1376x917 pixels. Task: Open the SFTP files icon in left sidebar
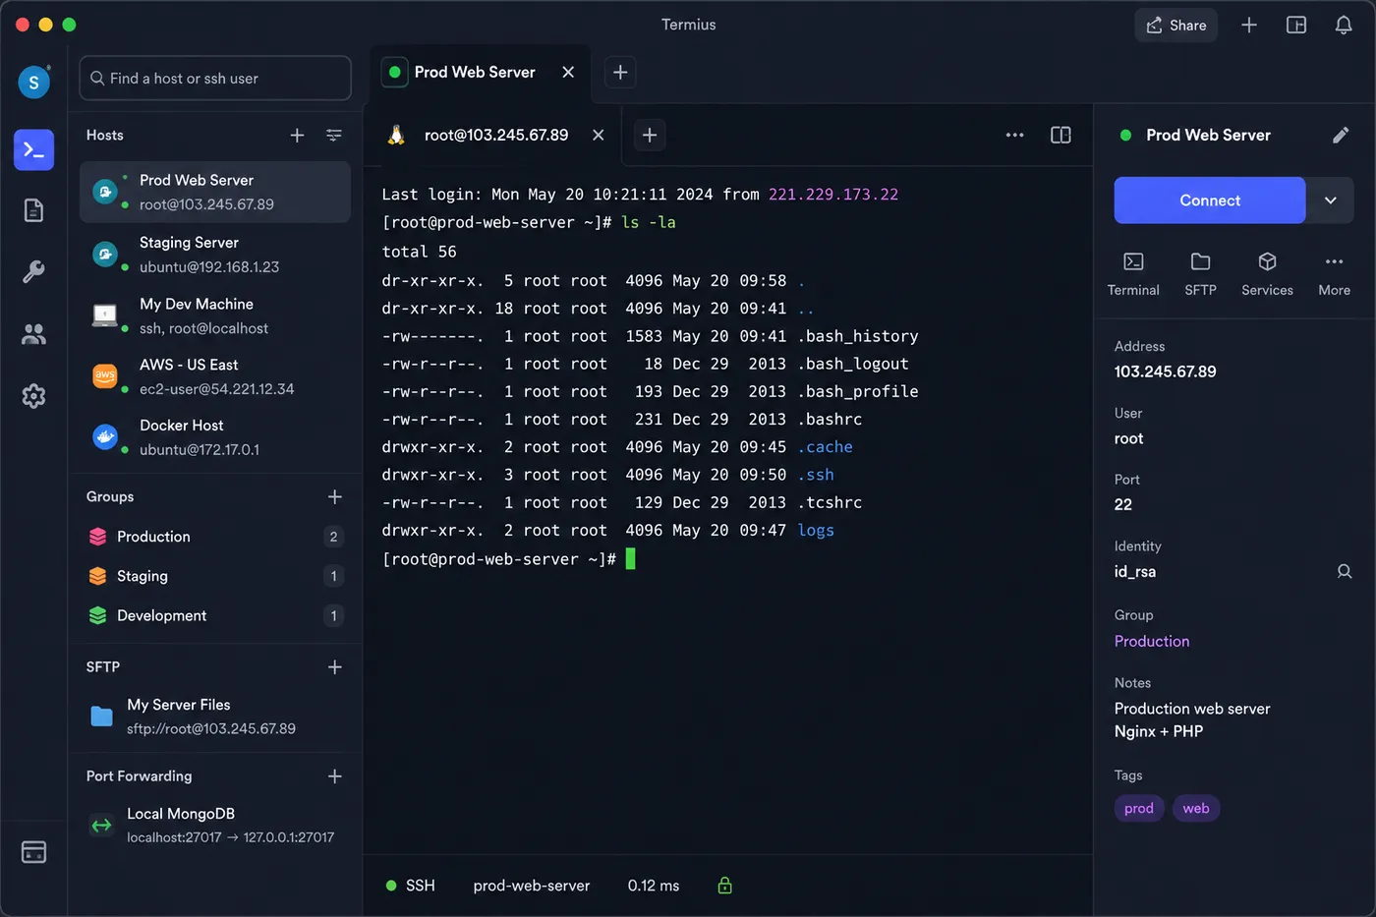(x=33, y=210)
